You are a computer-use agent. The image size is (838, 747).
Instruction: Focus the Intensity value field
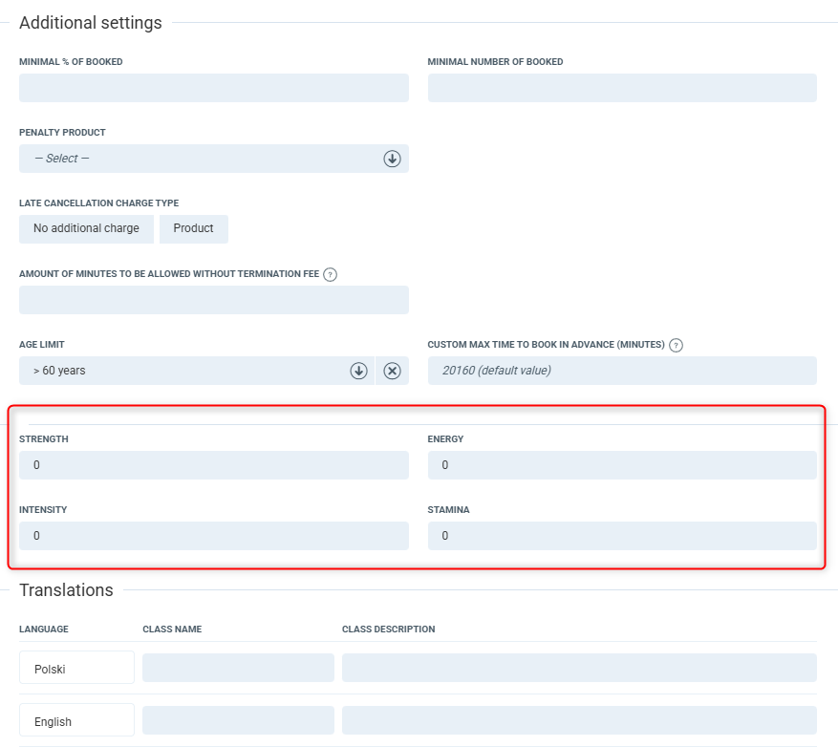click(213, 536)
